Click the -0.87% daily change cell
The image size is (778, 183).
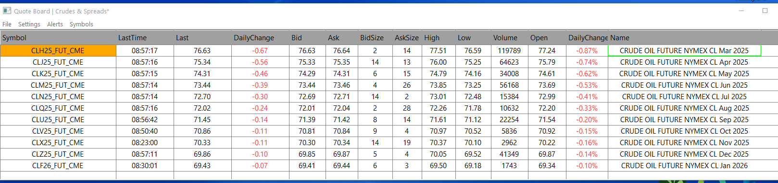(x=587, y=50)
